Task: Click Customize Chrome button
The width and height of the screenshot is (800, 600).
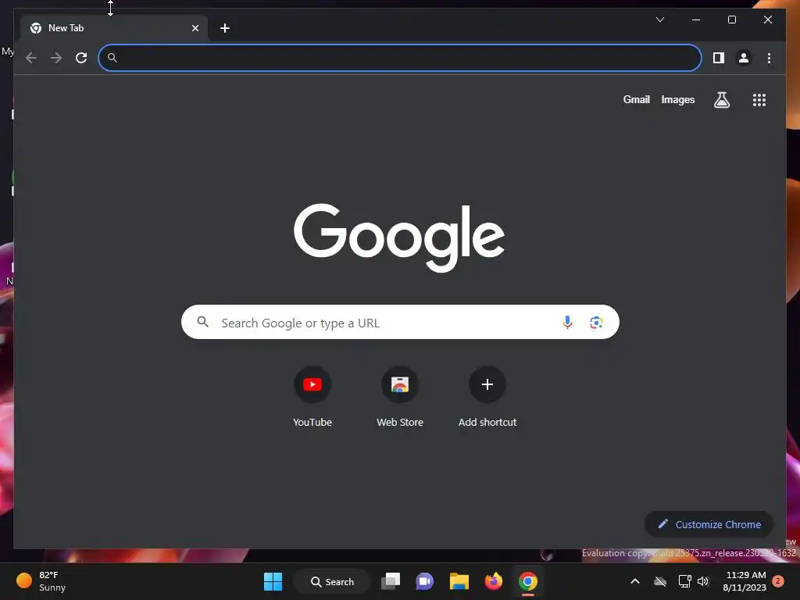Action: [x=709, y=524]
